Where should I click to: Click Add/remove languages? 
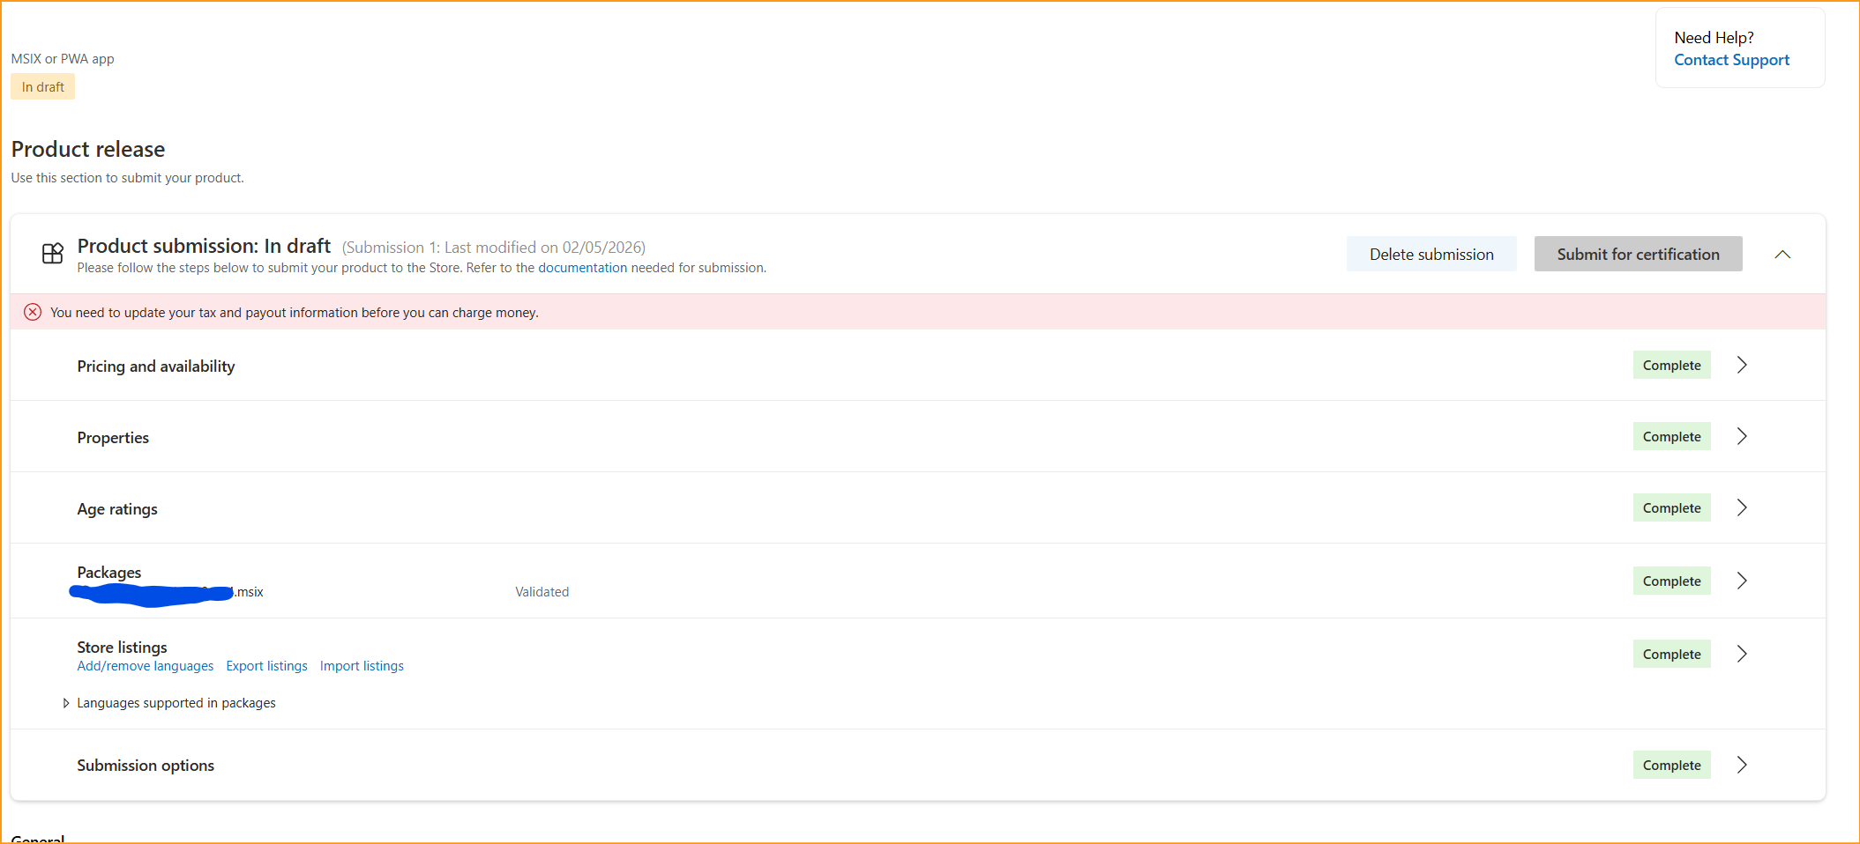click(x=145, y=665)
